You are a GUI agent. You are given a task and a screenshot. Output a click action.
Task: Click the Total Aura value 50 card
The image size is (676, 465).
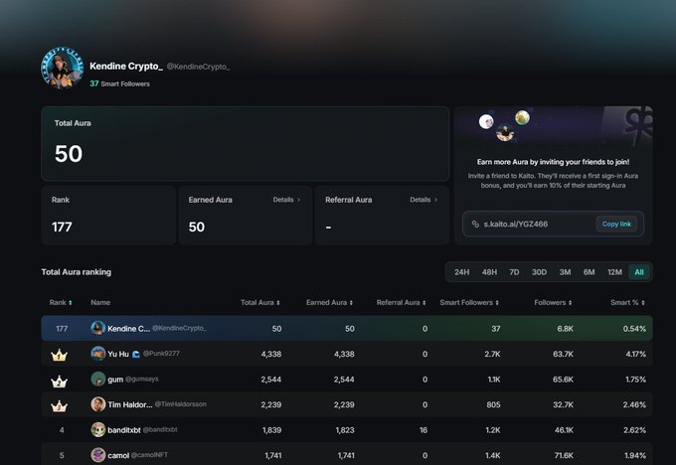coord(245,143)
